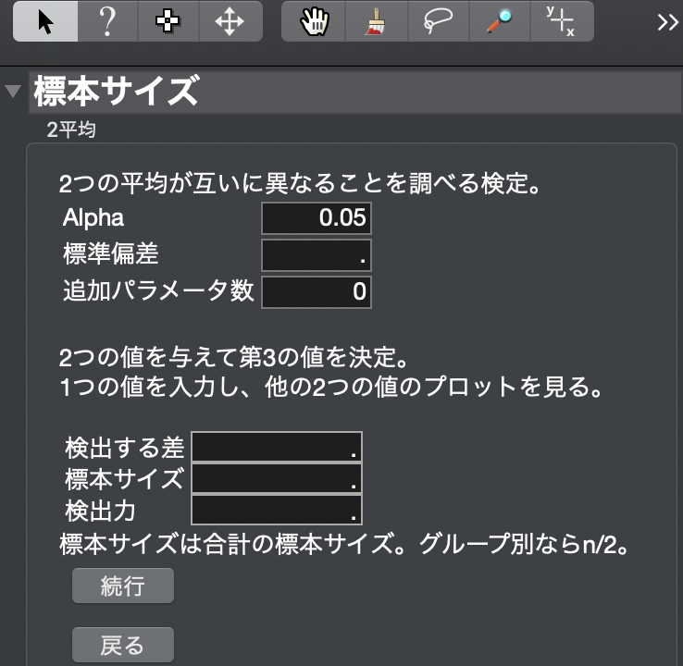Click the 検出力 input field
Image resolution: width=683 pixels, height=666 pixels.
(277, 510)
